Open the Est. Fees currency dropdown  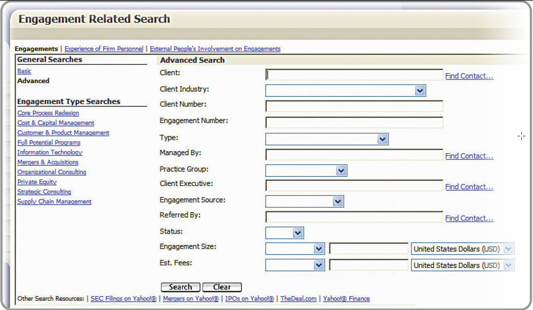463,265
